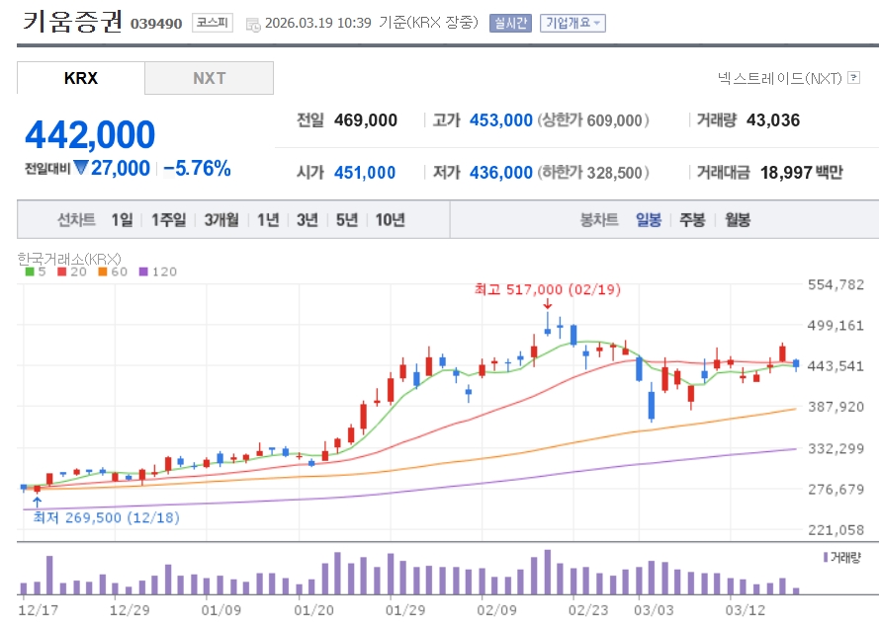Show the 10년 line chart
Viewport: 879px width, 622px height.
[390, 220]
